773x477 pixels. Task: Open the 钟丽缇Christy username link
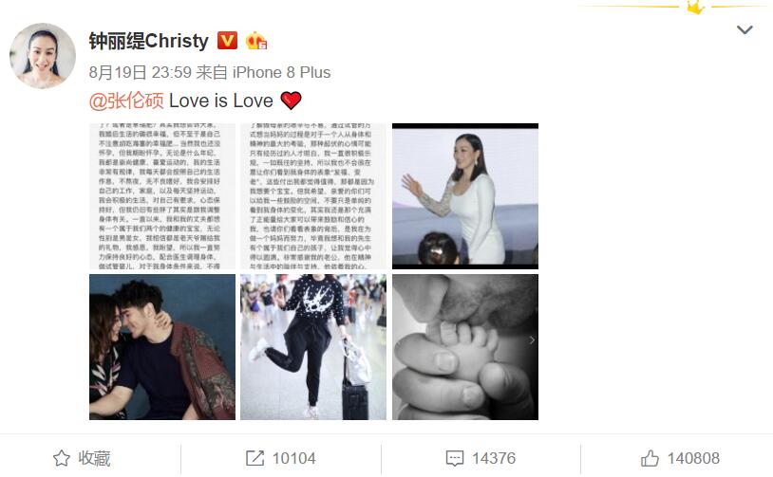point(149,41)
